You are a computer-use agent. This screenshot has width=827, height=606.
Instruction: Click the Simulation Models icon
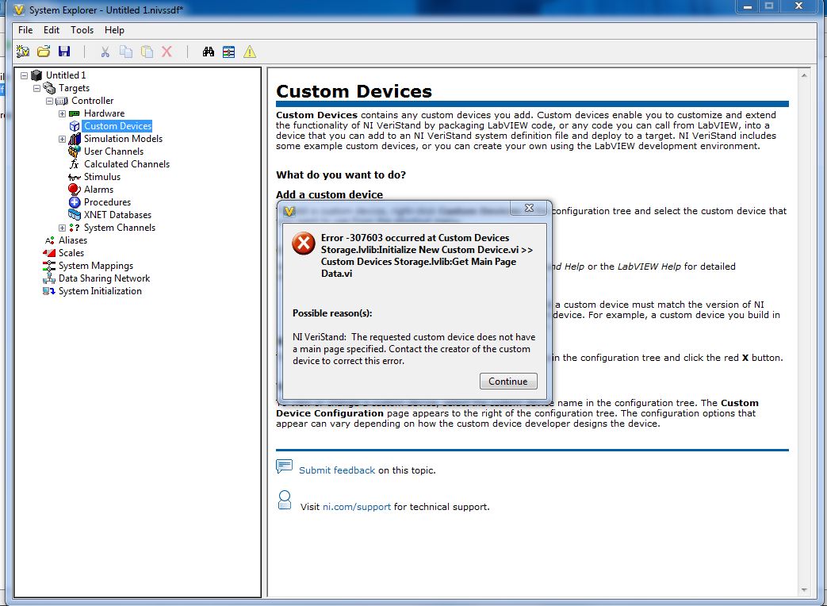point(75,139)
